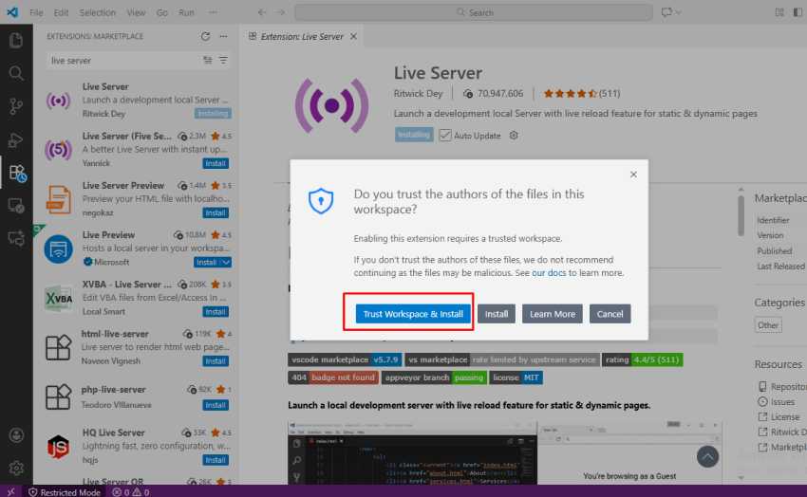Expand chat dropdown chevron in title bar
The height and width of the screenshot is (497, 807).
tap(678, 12)
